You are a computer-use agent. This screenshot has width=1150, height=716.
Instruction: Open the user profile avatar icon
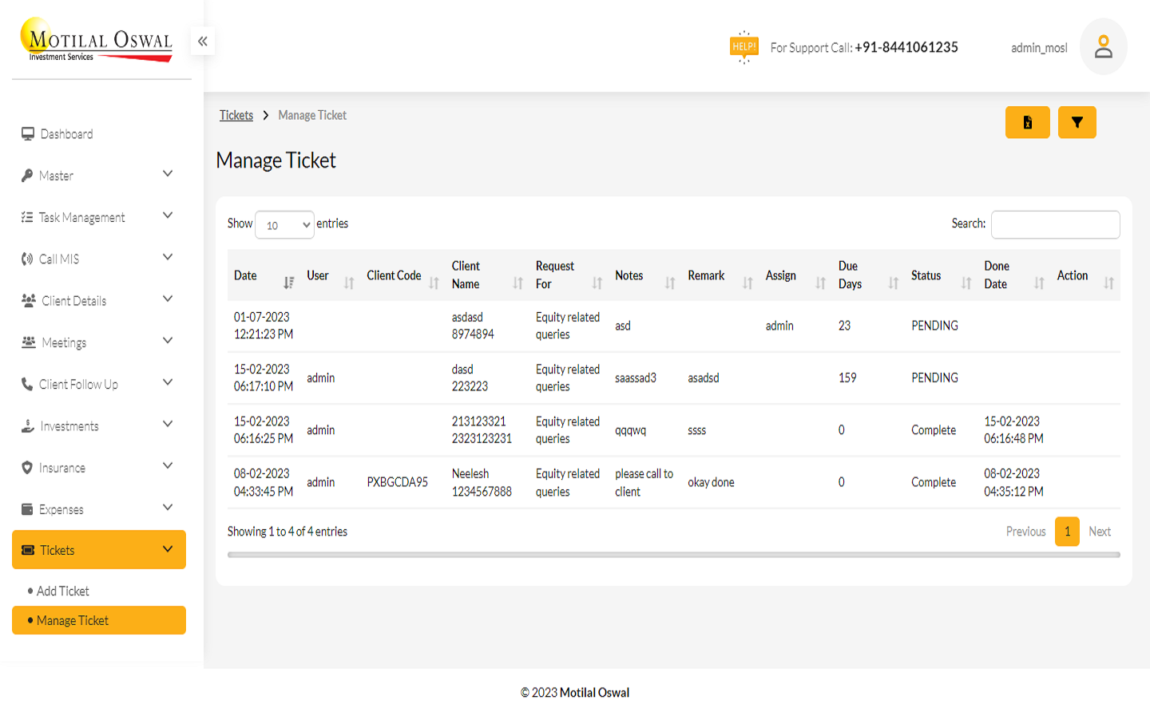[1104, 46]
